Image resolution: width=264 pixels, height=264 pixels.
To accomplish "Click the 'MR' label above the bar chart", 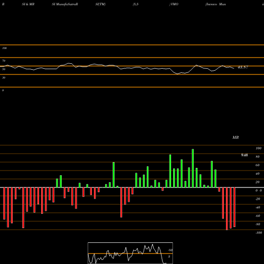I will pyautogui.click(x=235, y=137).
